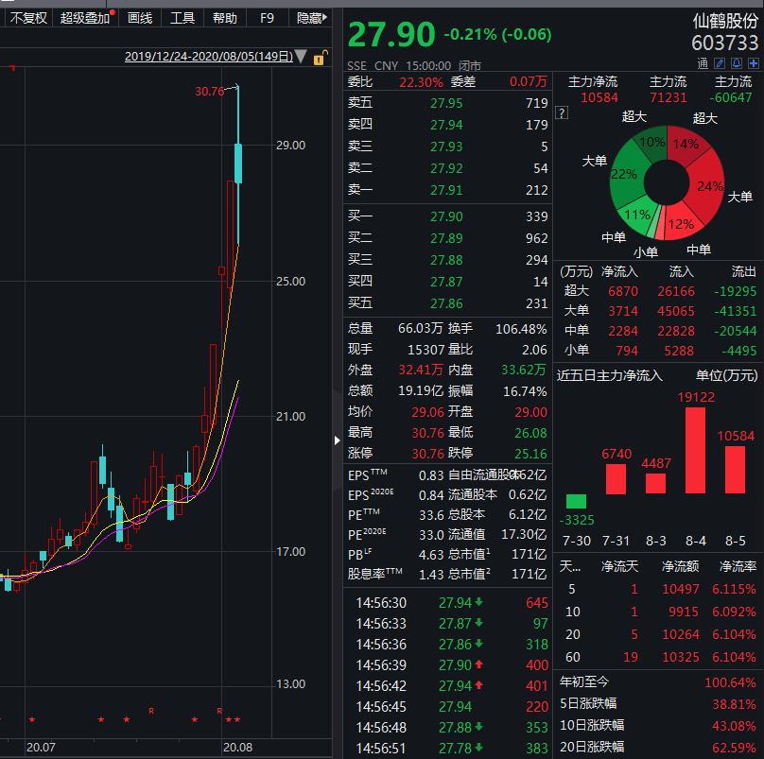Open the 不复权 adjustment selector
764x759 pixels.
point(27,17)
